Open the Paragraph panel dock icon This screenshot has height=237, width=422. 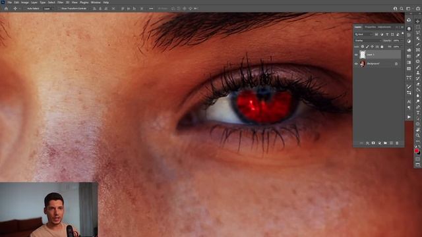tap(409, 107)
